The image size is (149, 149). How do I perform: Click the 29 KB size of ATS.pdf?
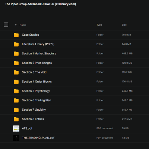(x=125, y=129)
